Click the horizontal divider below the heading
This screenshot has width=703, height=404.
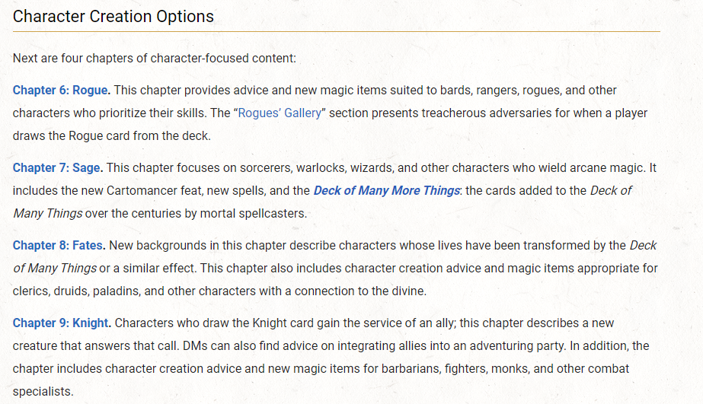click(x=336, y=32)
